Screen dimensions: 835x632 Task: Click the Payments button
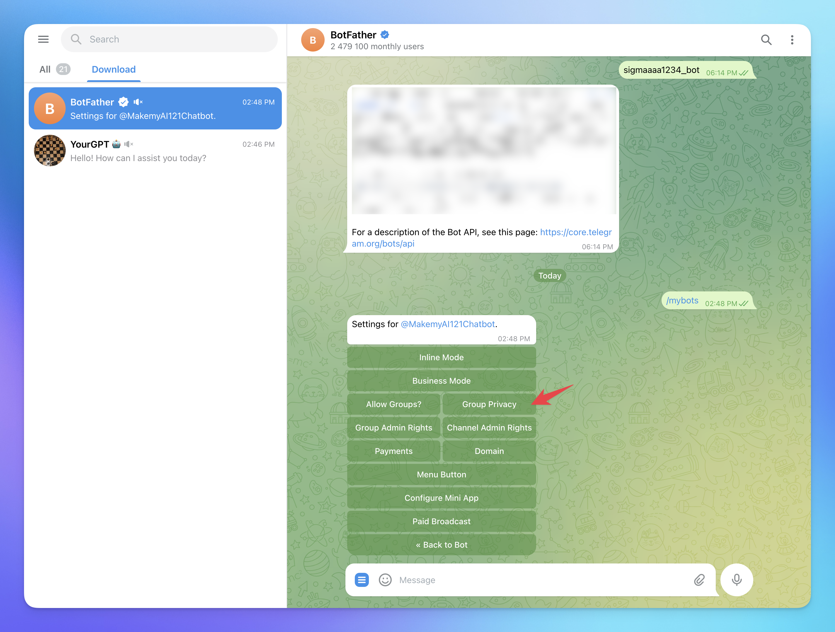[x=393, y=451]
